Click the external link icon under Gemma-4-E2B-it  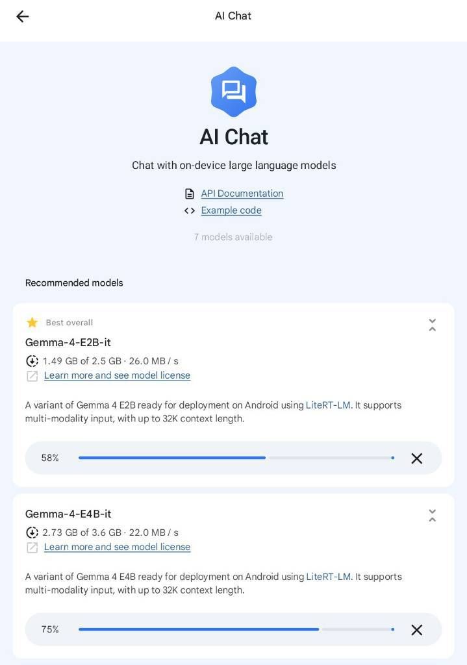[x=32, y=376]
